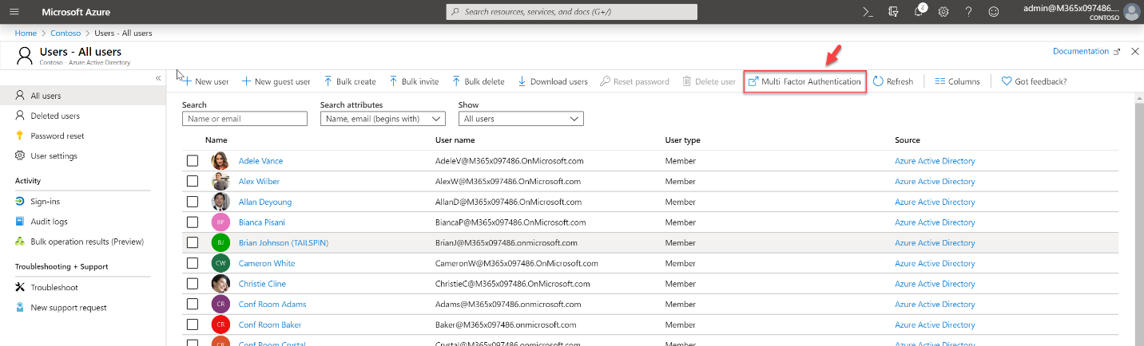Launch Cloud Shell from the top bar
Viewport: 1144px width, 346px height.
tap(868, 12)
